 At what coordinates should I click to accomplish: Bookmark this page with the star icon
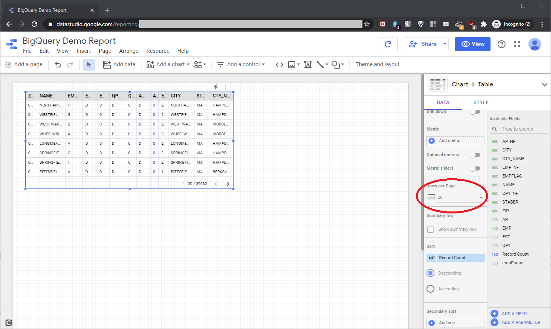(367, 24)
